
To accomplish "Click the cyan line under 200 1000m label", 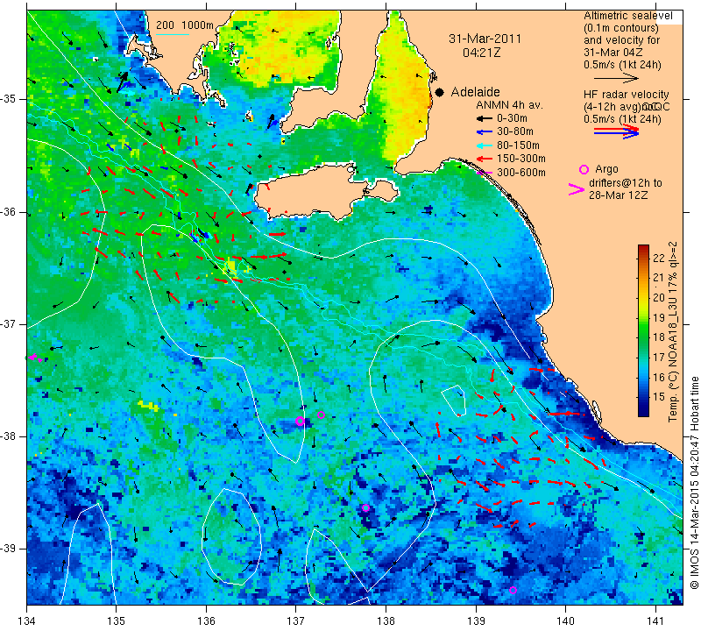I will pyautogui.click(x=172, y=34).
